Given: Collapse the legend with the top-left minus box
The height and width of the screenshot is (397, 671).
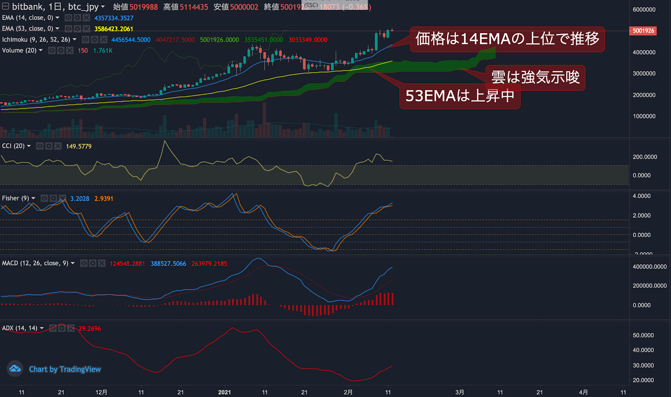Looking at the screenshot, I should pyautogui.click(x=5, y=6).
